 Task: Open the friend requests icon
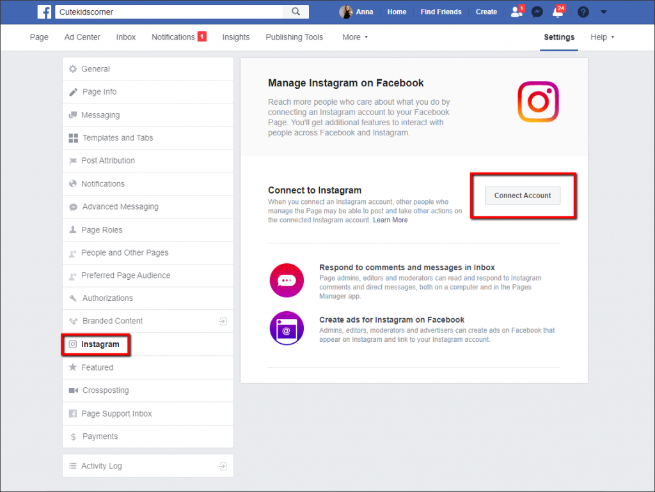[517, 12]
